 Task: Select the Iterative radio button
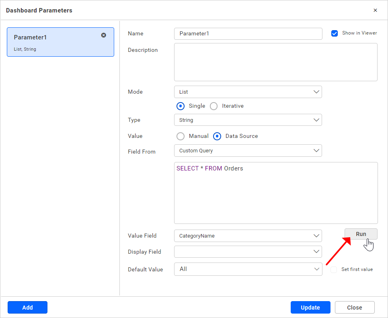pyautogui.click(x=214, y=106)
